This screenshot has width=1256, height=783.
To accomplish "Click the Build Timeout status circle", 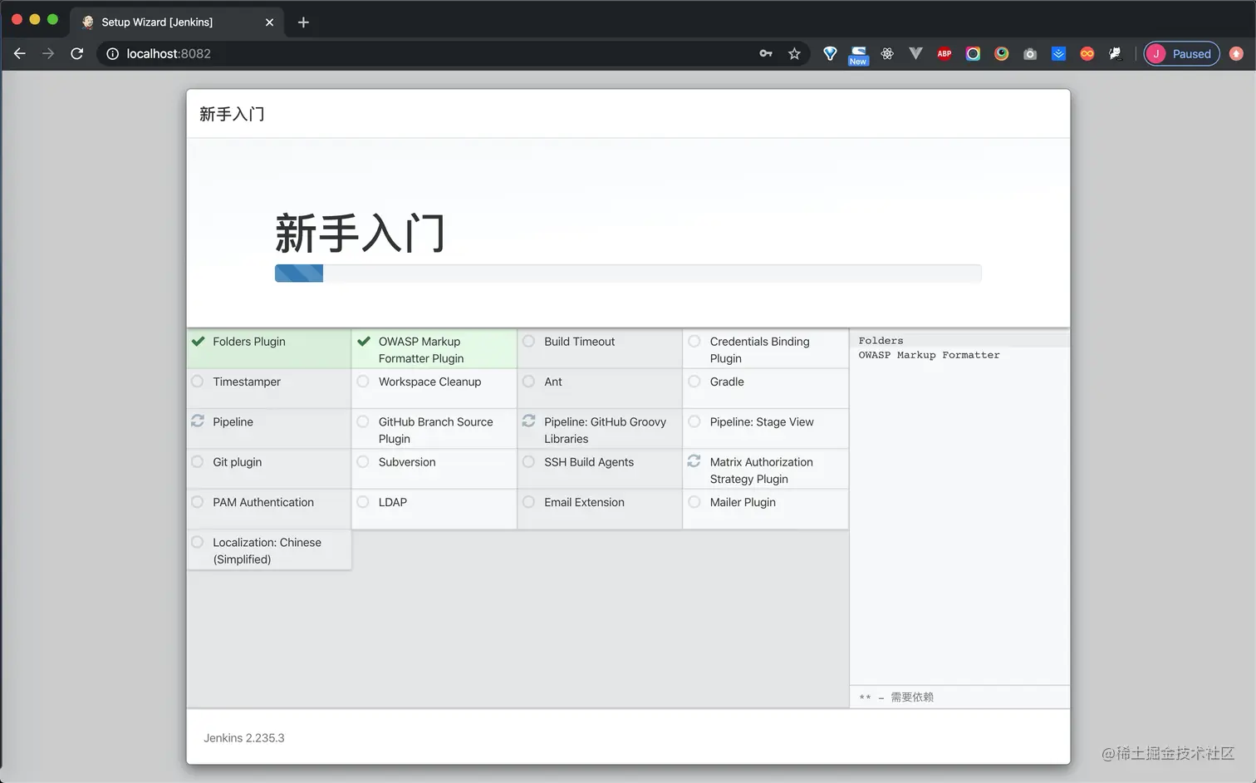I will [x=528, y=341].
